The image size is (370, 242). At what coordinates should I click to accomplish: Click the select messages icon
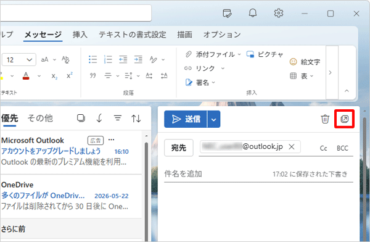(x=81, y=118)
